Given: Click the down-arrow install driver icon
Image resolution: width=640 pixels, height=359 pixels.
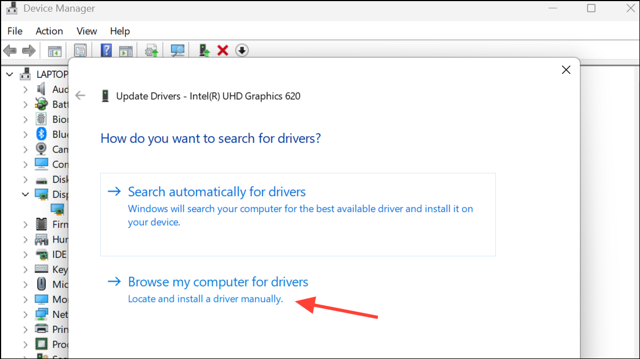Looking at the screenshot, I should (242, 51).
